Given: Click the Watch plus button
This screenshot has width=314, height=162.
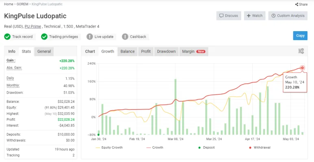Looking at the screenshot, I should (x=255, y=16).
